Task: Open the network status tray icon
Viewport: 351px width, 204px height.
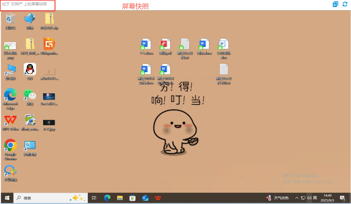Action: click(x=303, y=198)
